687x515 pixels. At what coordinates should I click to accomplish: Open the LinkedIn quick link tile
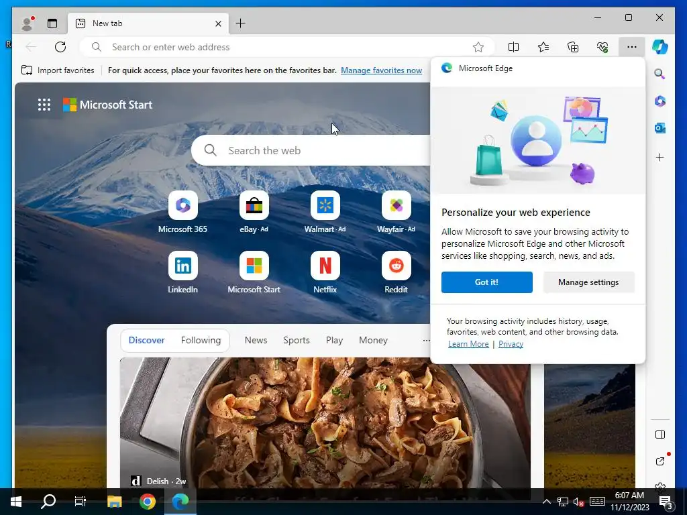(x=182, y=272)
